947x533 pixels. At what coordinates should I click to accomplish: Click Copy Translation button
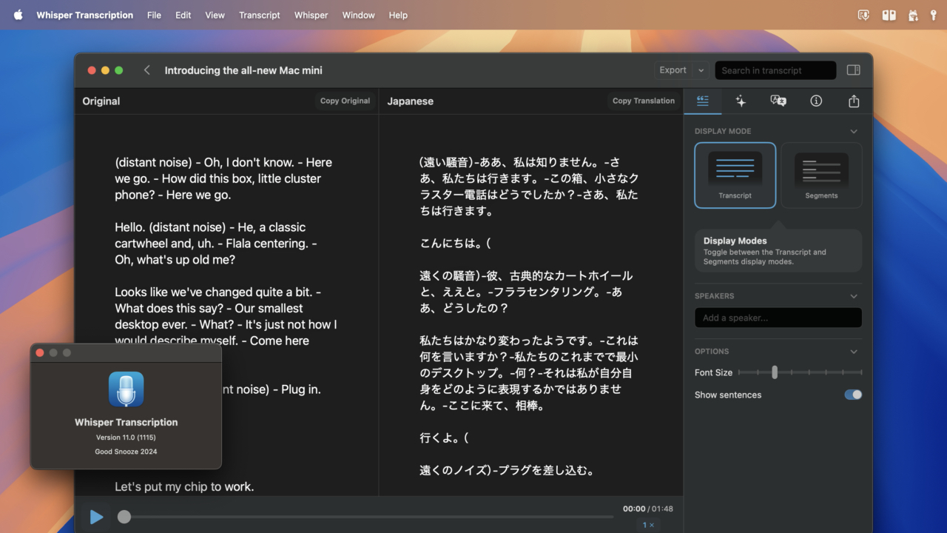644,101
